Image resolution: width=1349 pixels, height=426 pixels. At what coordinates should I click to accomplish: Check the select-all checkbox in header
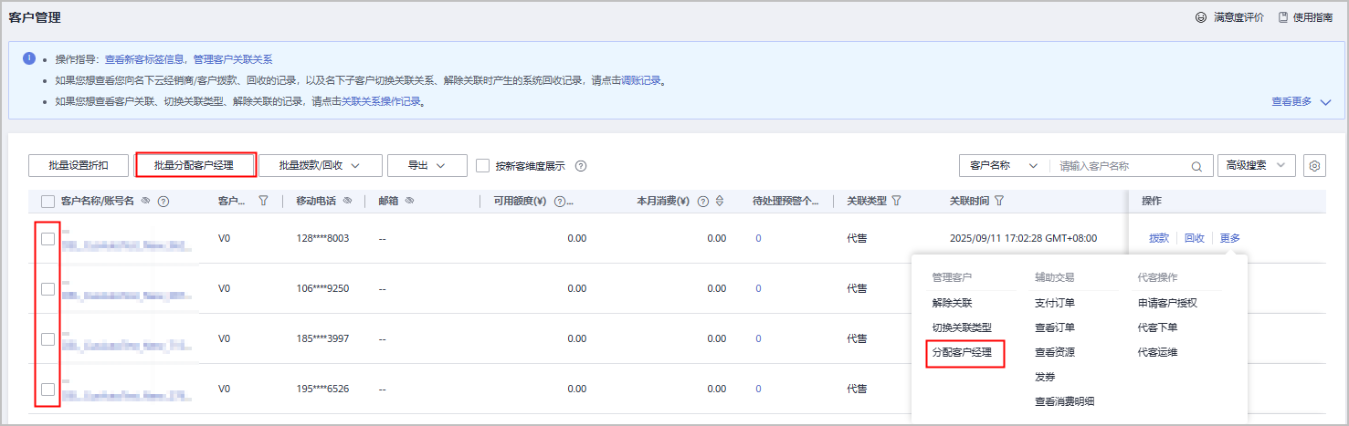click(47, 201)
